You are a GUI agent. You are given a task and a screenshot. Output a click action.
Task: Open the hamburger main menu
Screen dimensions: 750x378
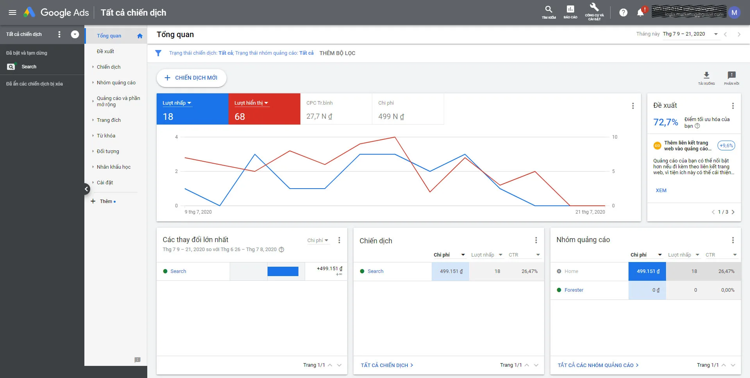[12, 12]
